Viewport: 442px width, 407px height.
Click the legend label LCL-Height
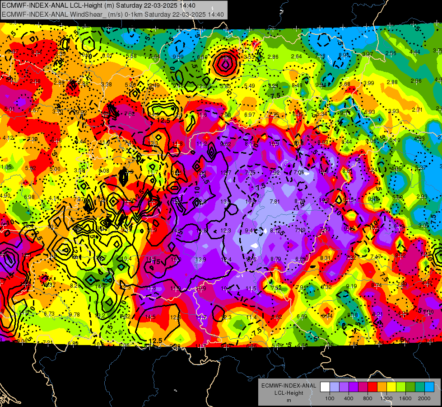(288, 393)
